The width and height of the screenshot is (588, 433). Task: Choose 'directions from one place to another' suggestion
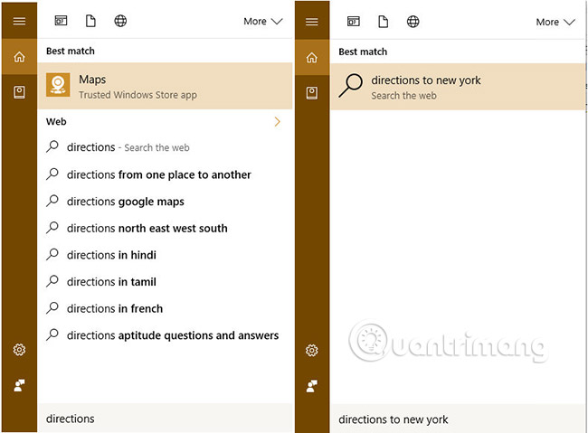click(158, 174)
